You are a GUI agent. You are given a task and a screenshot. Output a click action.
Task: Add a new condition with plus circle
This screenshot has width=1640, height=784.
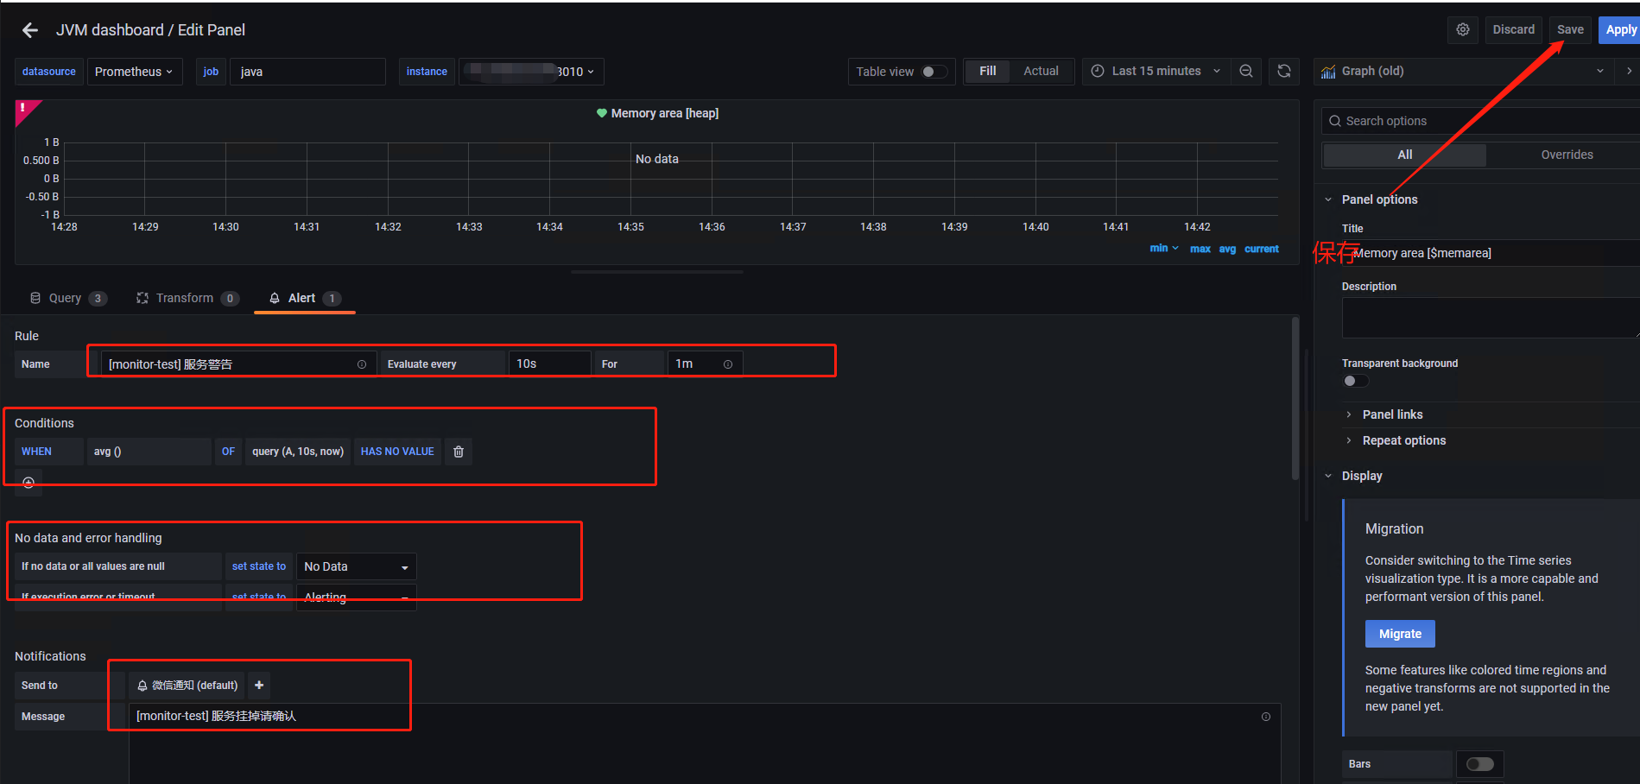coord(28,483)
